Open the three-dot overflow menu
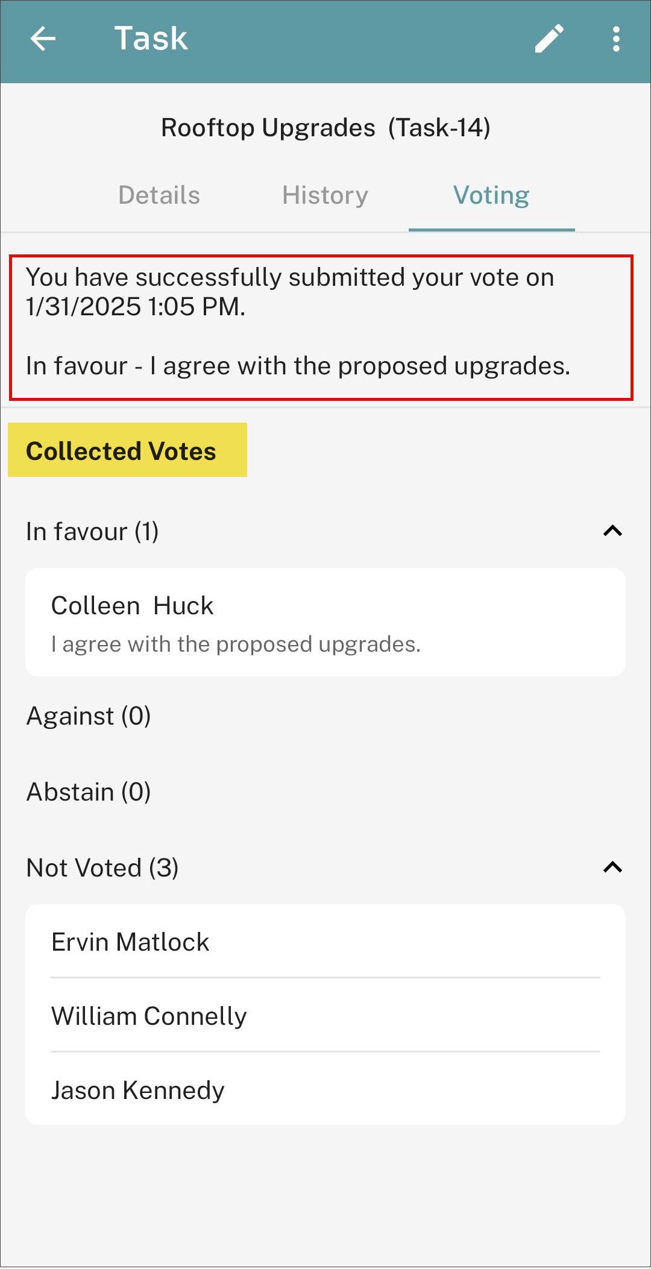 tap(616, 39)
